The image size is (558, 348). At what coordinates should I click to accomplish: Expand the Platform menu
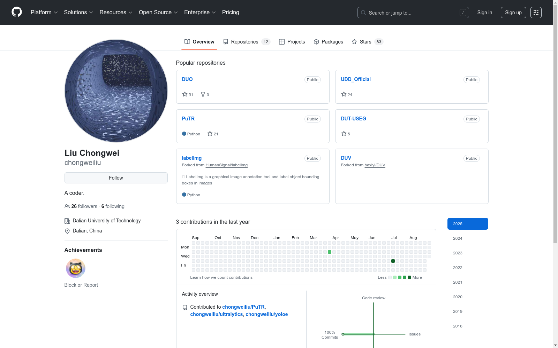pyautogui.click(x=44, y=13)
